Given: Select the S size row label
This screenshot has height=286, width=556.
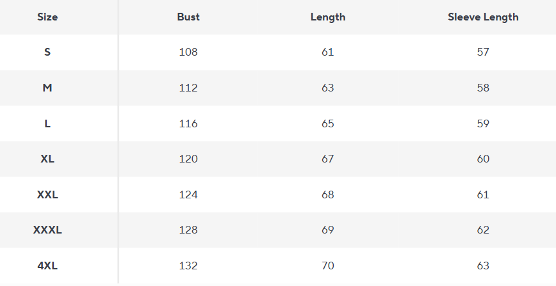Looking at the screenshot, I should point(47,52).
